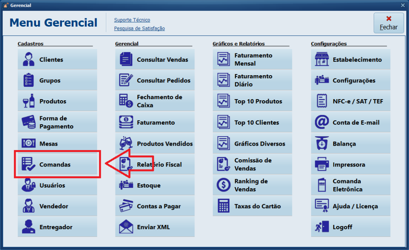Open Top 10 Produtos report
This screenshot has width=409, height=250.
coord(252,102)
